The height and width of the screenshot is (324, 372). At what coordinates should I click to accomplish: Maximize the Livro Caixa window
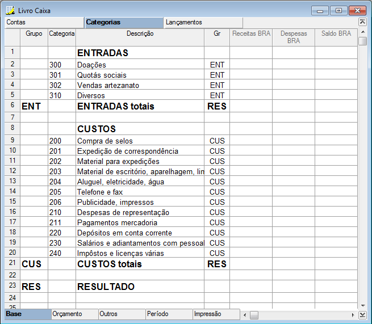339,10
